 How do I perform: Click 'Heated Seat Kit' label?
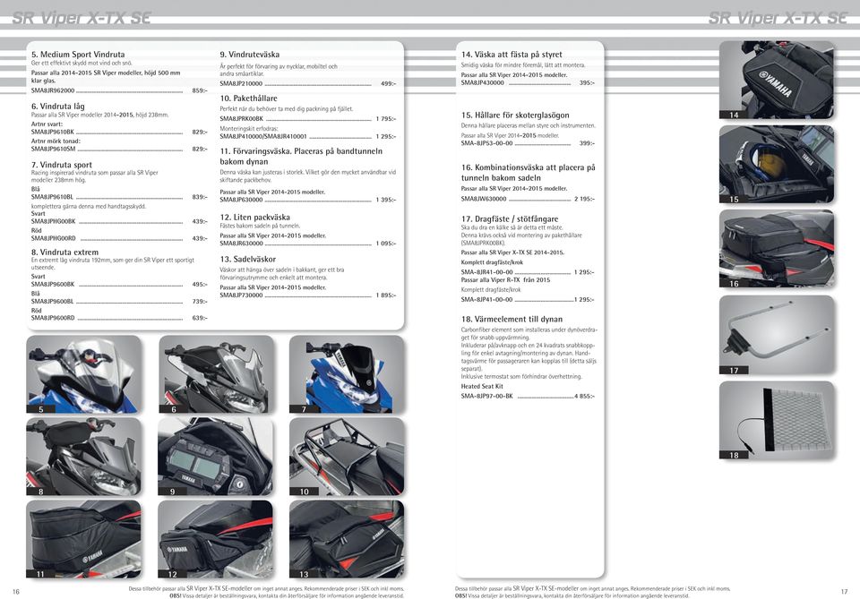pyautogui.click(x=482, y=387)
